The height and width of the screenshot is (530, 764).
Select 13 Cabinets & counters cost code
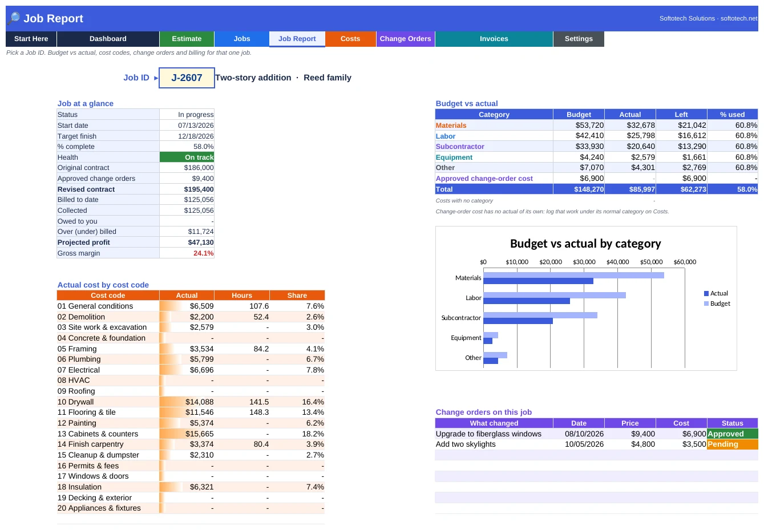click(108, 434)
